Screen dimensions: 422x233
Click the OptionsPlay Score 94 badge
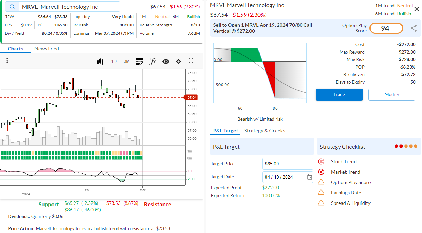click(386, 28)
